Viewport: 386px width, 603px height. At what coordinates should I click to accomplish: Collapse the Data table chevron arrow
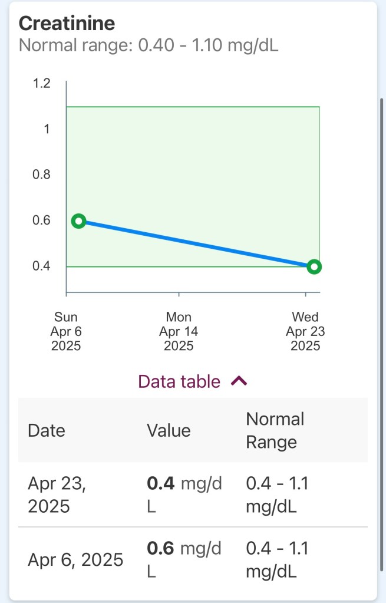[x=239, y=381]
